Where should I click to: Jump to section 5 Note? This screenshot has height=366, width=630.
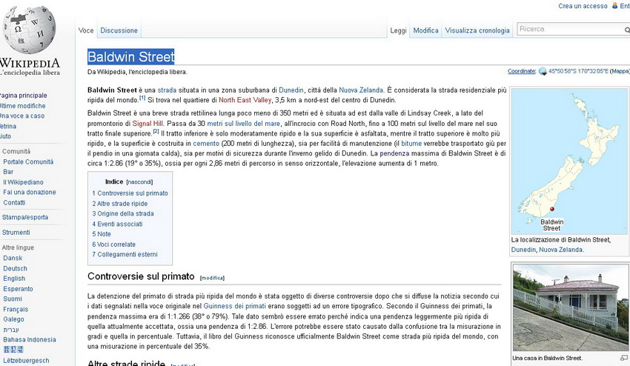(102, 234)
